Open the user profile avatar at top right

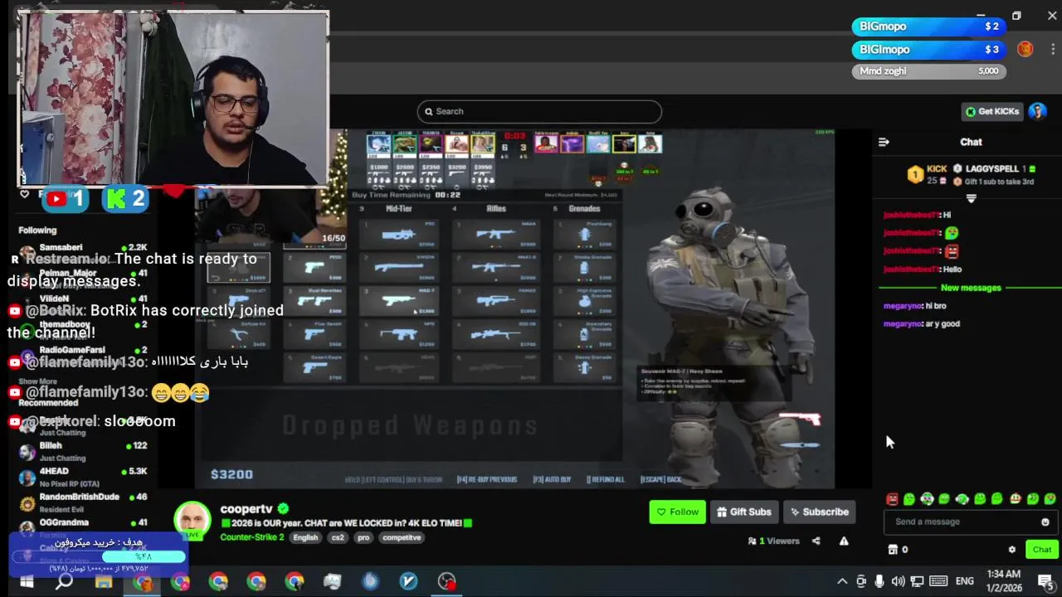(1037, 111)
